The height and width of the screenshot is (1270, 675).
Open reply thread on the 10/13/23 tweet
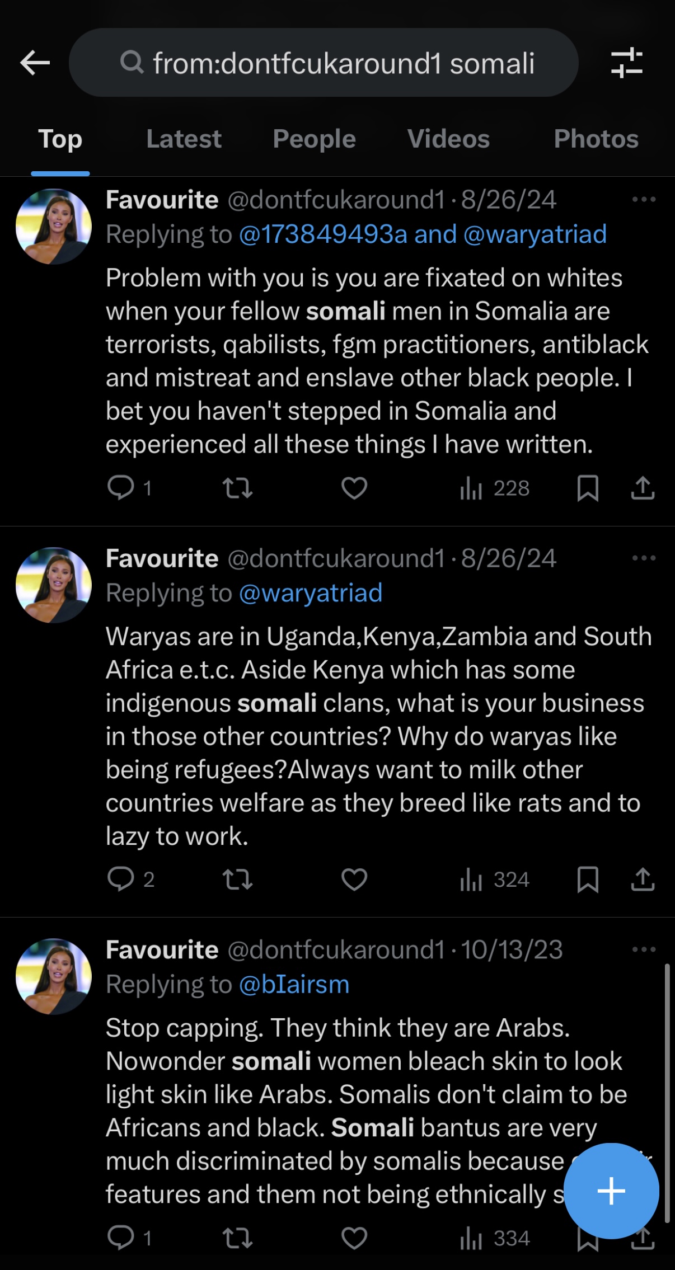(x=121, y=1238)
